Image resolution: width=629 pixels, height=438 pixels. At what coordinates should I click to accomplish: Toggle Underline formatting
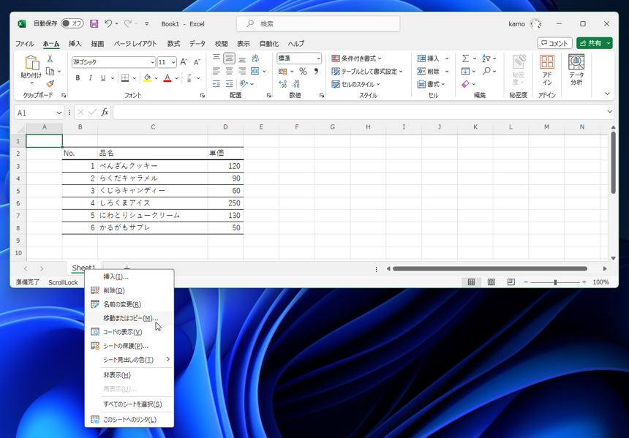pyautogui.click(x=103, y=78)
